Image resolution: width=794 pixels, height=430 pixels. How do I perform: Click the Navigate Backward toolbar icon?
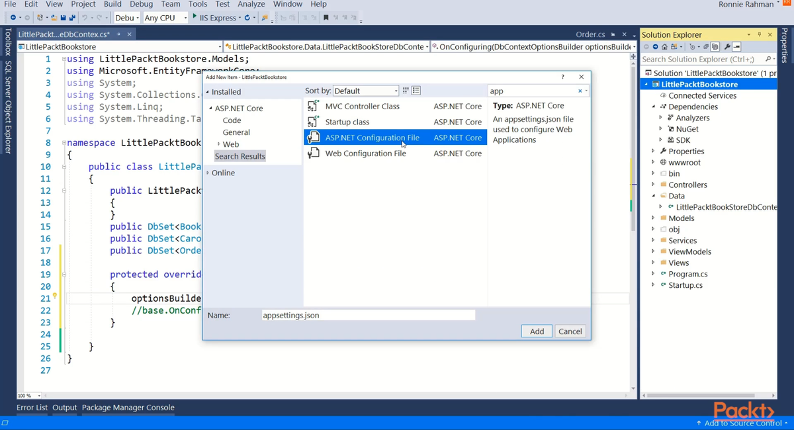tap(13, 18)
